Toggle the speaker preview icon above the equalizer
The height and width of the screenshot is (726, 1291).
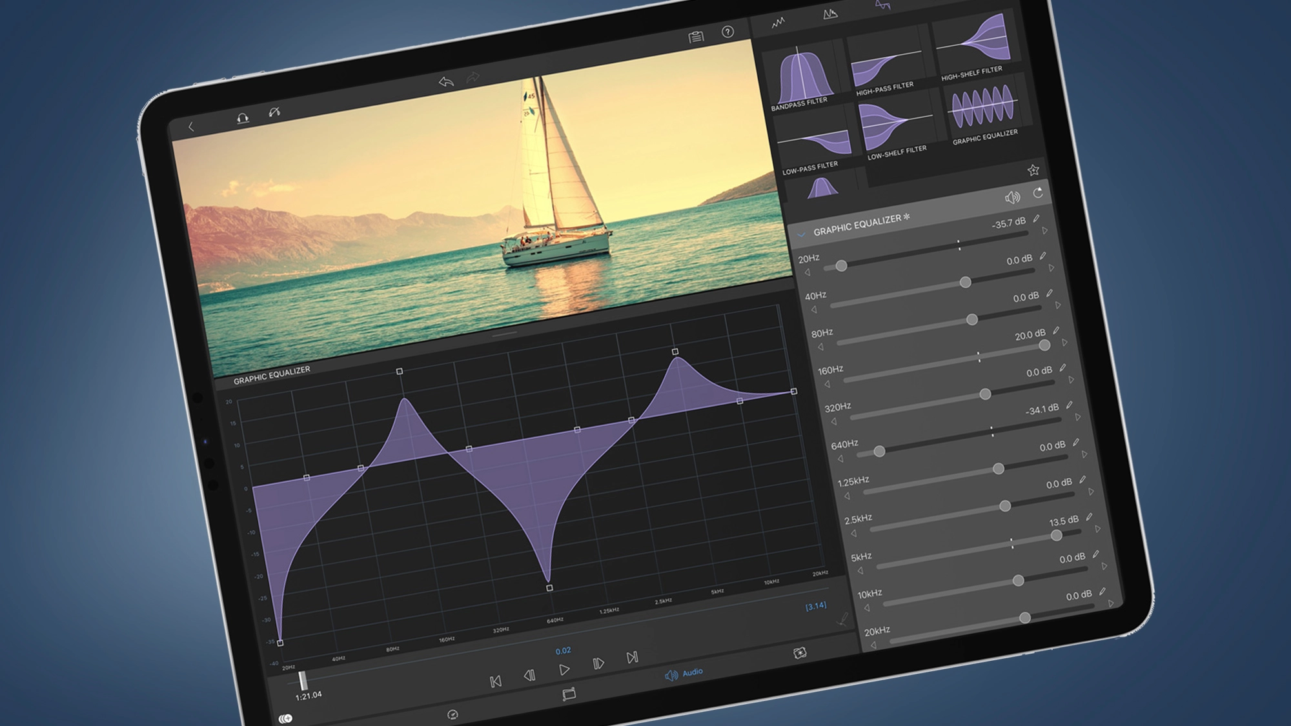[1012, 197]
